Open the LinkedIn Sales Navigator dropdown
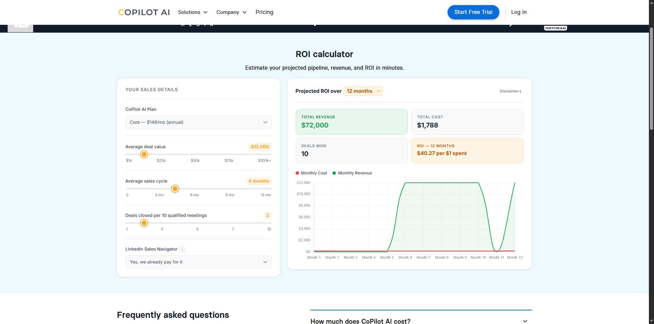The image size is (654, 324). pos(199,262)
